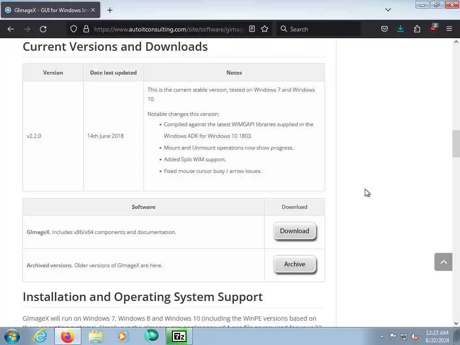Show hidden system tray icons
Viewport: 460px width, 345px height.
coord(382,336)
